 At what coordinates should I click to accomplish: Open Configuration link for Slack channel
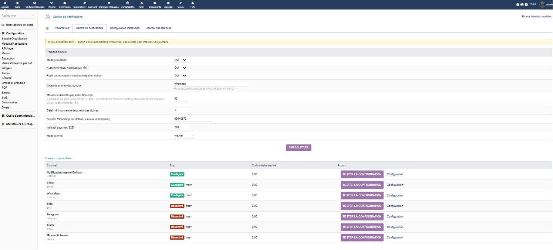coord(395,227)
